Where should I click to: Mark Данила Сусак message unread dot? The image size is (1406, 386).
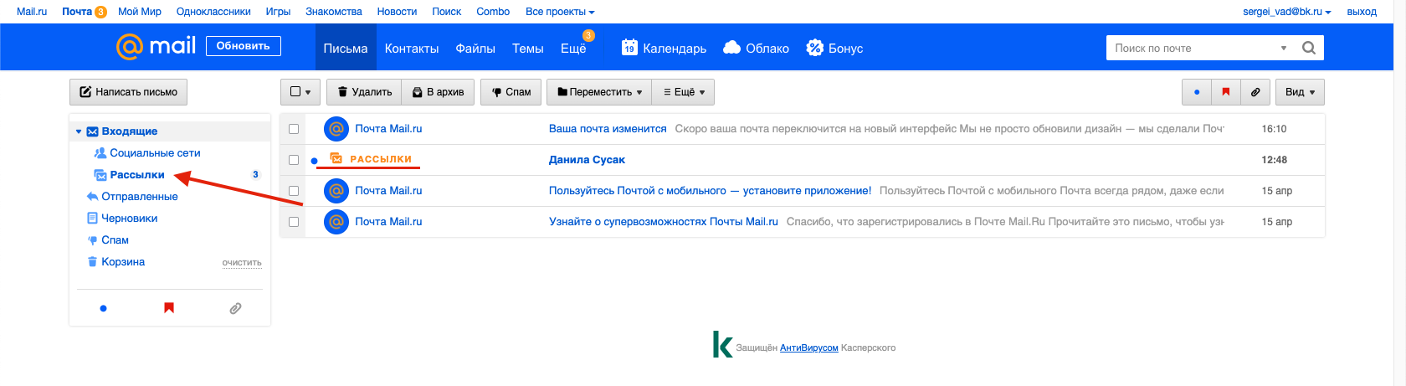click(x=314, y=161)
